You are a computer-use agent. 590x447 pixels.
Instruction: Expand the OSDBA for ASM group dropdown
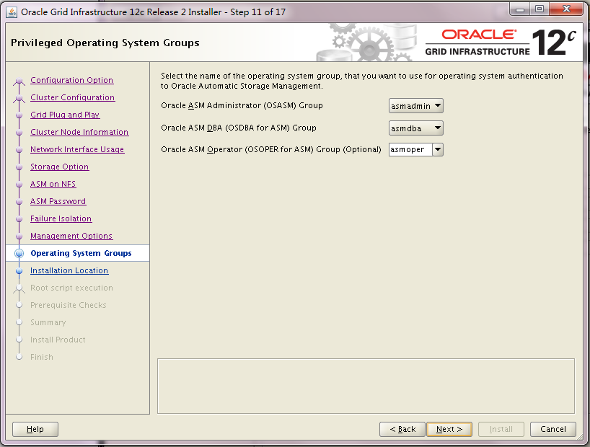416,128
